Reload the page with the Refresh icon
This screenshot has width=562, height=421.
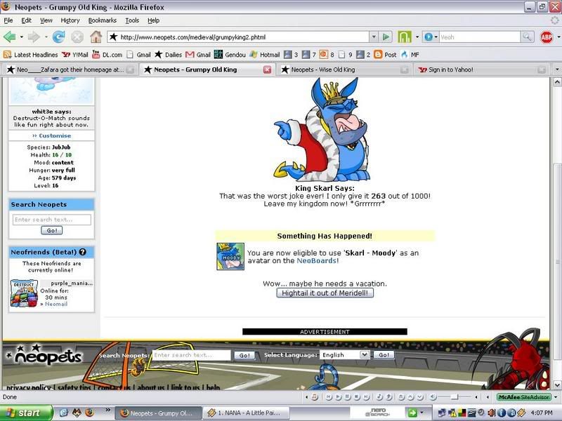pyautogui.click(x=59, y=37)
